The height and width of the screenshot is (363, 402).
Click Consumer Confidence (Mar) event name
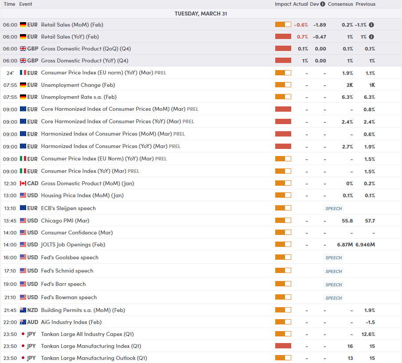77,233
